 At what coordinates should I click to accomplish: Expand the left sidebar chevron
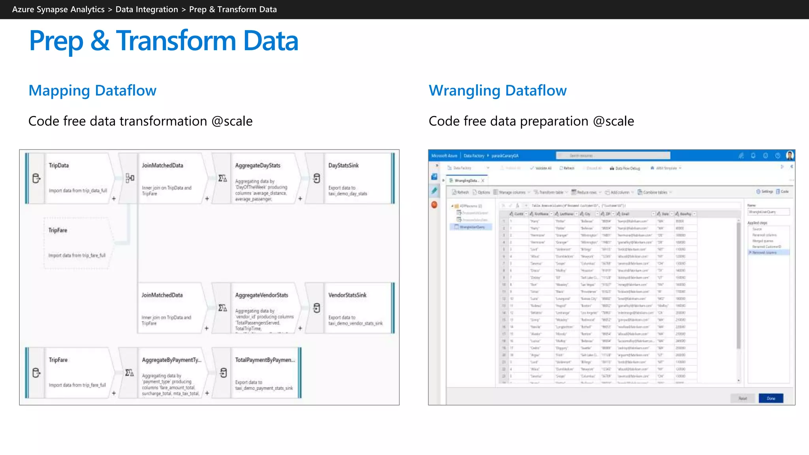[x=436, y=165]
